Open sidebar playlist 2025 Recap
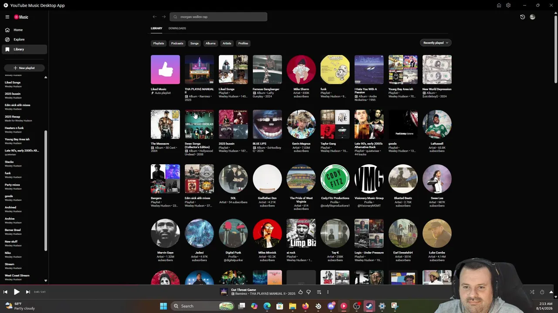The height and width of the screenshot is (313, 558). (x=22, y=118)
